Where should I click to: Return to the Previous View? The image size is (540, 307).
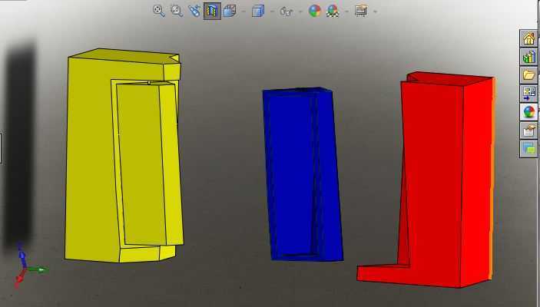194,11
